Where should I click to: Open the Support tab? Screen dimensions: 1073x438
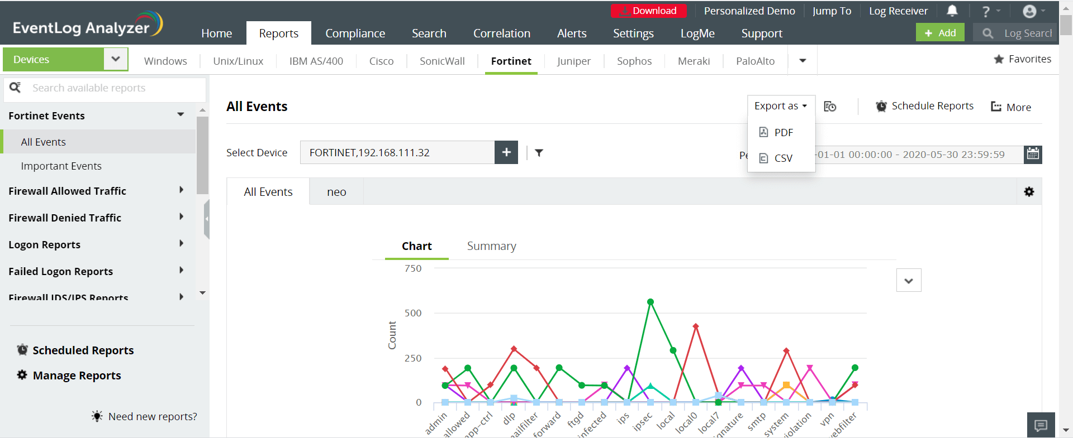[x=762, y=33]
